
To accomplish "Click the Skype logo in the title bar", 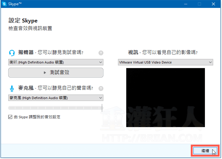I will click(4, 4).
